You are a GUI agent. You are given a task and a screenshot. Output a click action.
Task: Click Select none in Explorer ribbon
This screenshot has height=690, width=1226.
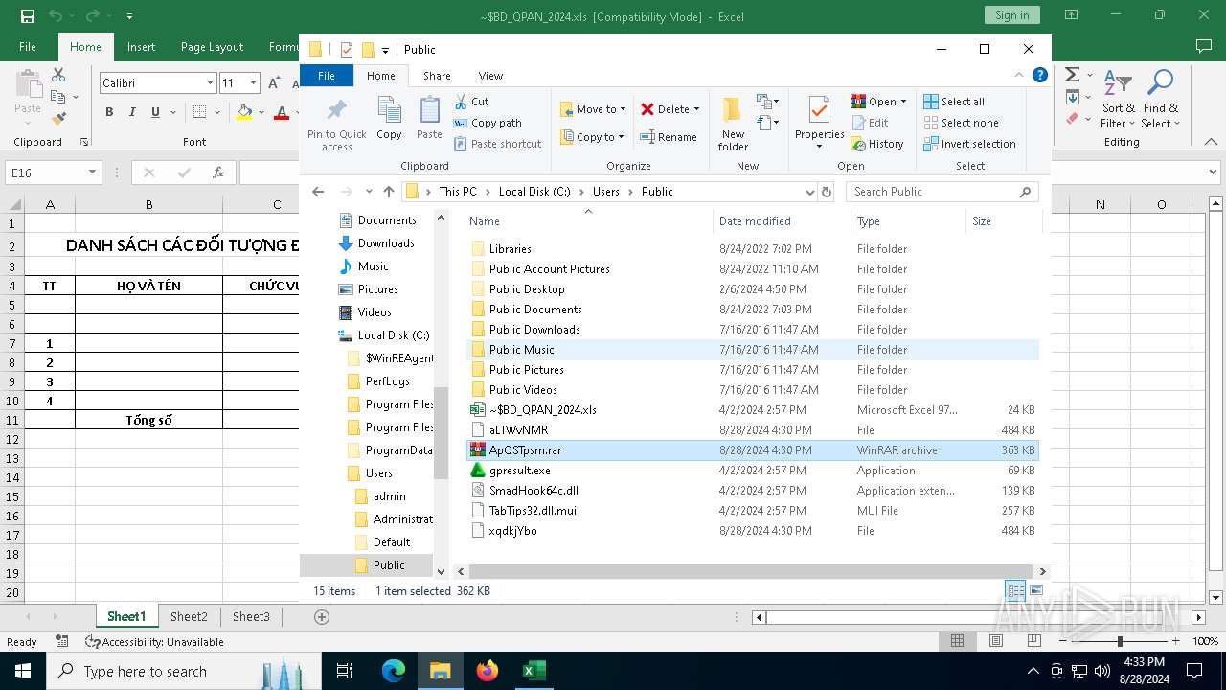[x=961, y=123]
